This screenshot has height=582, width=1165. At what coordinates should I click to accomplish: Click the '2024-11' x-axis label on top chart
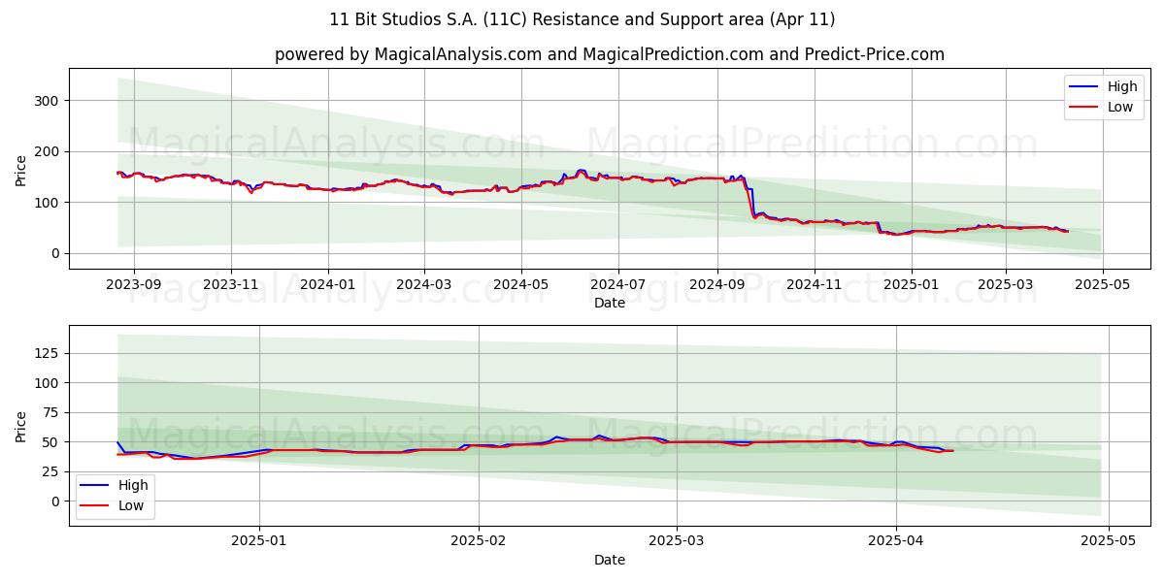coord(814,284)
